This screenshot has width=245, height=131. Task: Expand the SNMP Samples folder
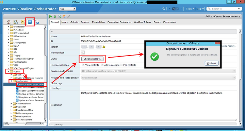pyautogui.click(x=9, y=43)
